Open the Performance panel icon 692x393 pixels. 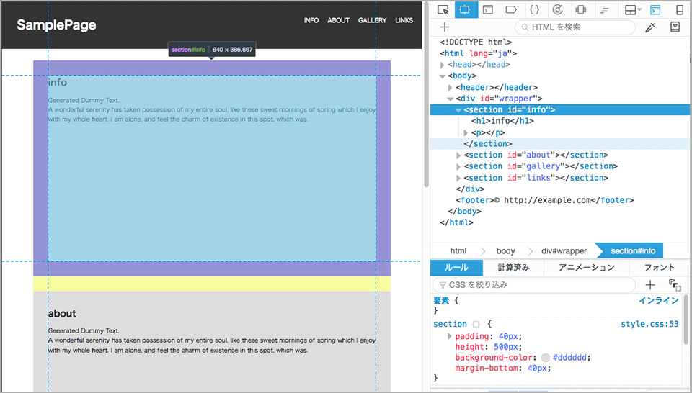pyautogui.click(x=557, y=9)
